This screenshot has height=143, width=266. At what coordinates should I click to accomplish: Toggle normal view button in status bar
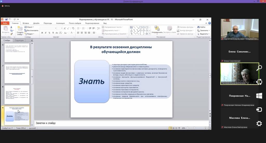click(170, 128)
